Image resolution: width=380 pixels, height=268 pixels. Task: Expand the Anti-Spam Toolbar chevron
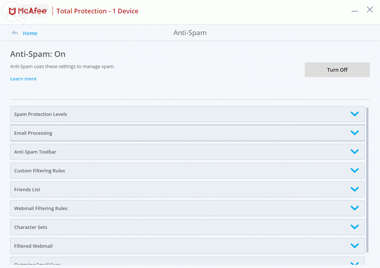pos(354,152)
